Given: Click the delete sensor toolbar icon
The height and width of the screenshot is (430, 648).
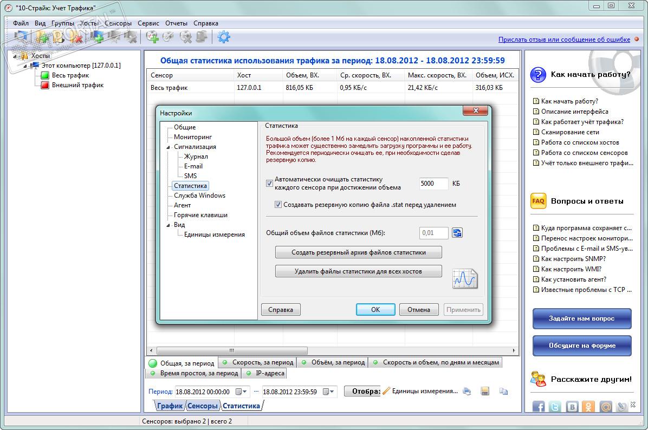Looking at the screenshot, I should [x=185, y=37].
